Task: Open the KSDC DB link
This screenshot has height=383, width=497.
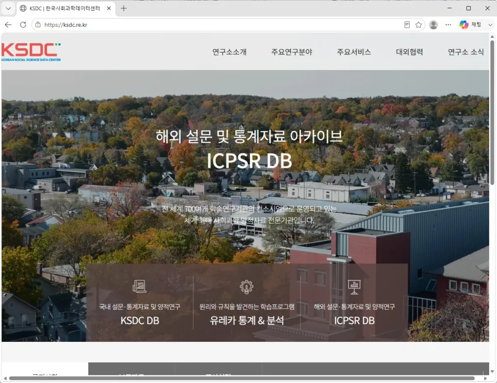Action: pos(140,320)
